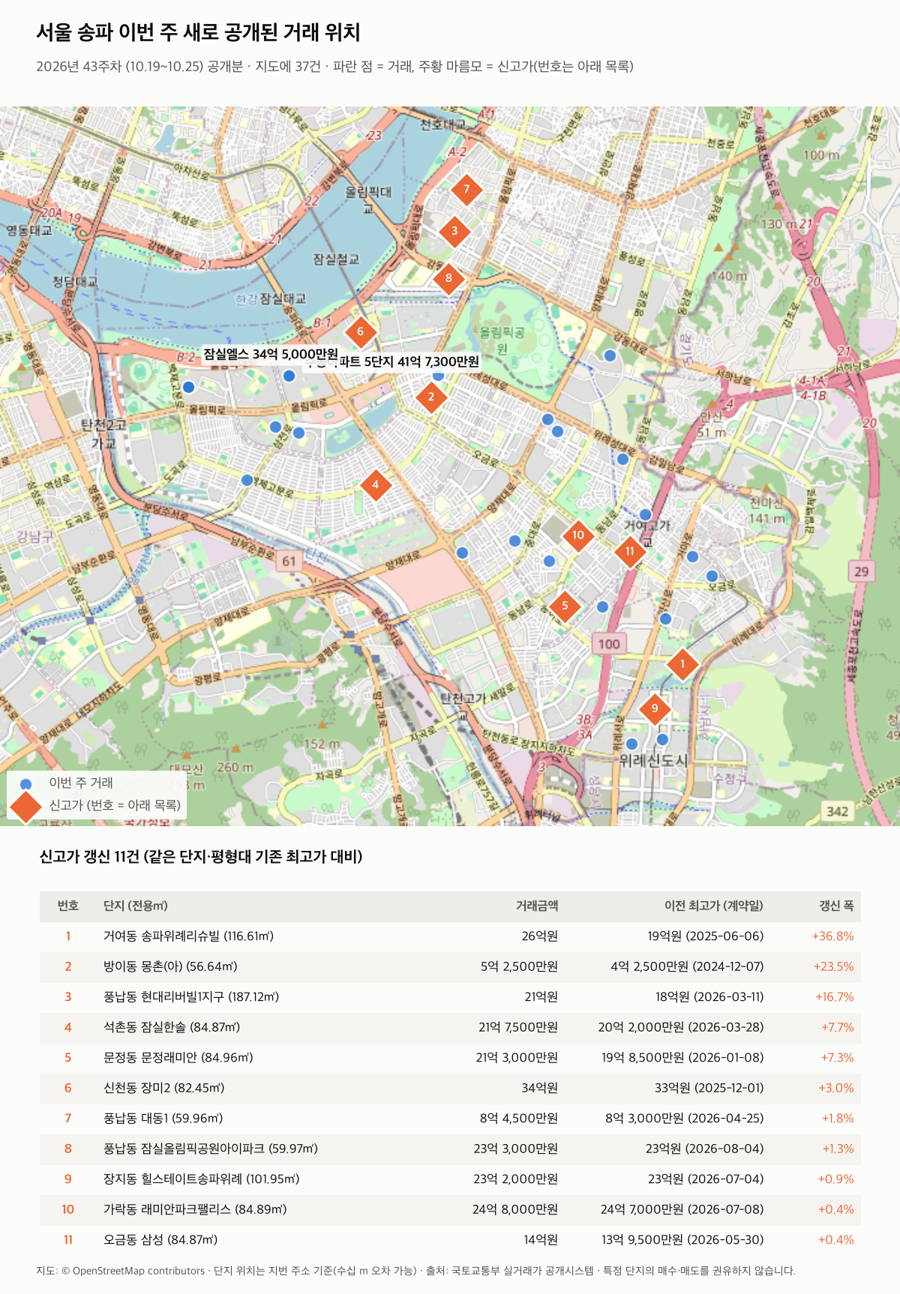Select the 오금동 삼성 (84.87㎡) table entry
The image size is (900, 1294).
160,1240
